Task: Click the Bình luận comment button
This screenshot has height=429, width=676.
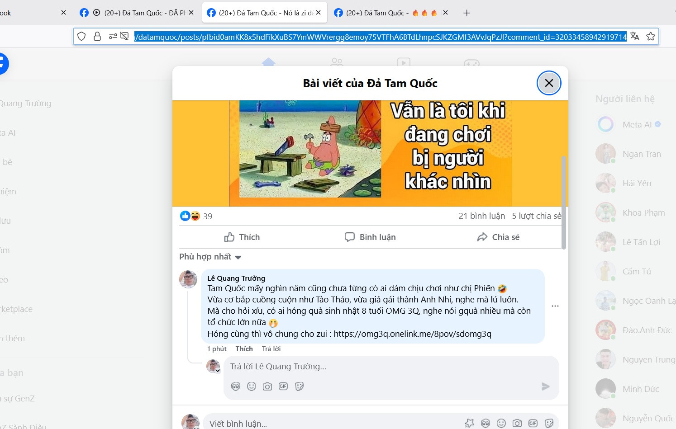Action: pyautogui.click(x=370, y=237)
